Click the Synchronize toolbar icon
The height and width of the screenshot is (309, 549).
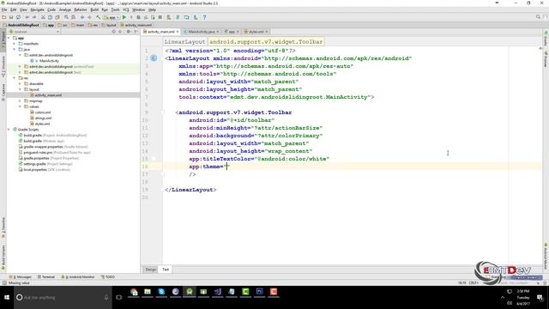[x=18, y=17]
